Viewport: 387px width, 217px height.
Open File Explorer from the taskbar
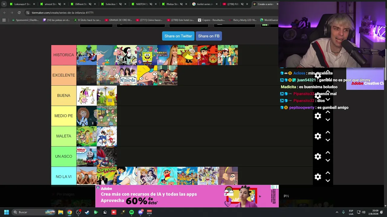[60, 212]
